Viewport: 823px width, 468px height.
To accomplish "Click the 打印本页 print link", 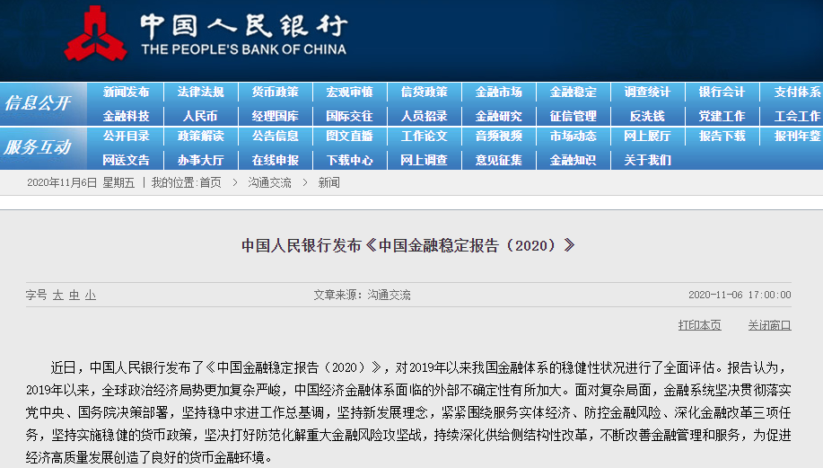I will [x=699, y=325].
